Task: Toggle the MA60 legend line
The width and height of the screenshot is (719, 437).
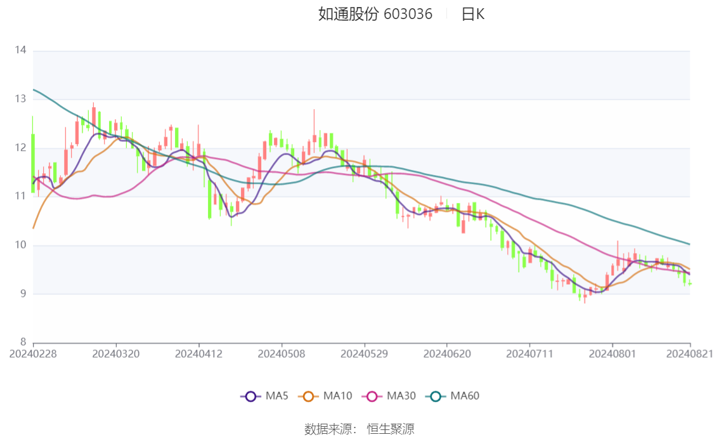Action: [x=453, y=396]
